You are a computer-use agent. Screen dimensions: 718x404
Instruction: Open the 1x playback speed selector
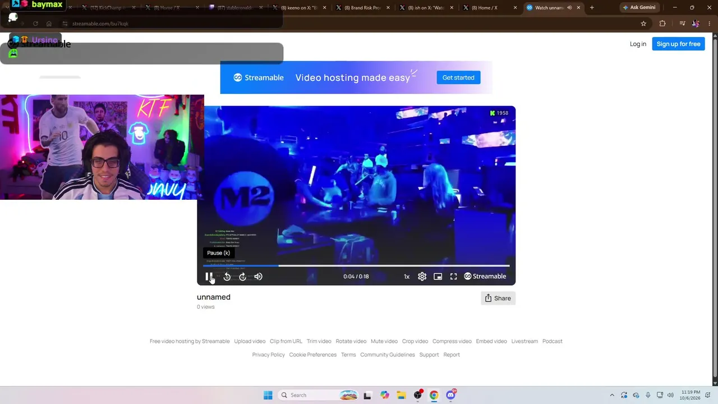click(407, 276)
